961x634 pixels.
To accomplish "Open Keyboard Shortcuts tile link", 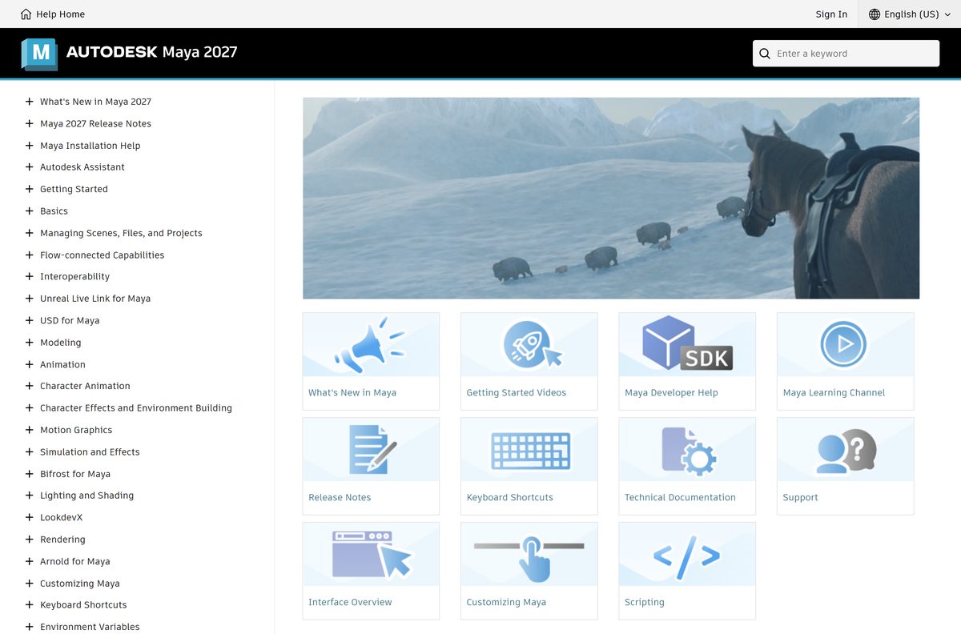I will (510, 498).
